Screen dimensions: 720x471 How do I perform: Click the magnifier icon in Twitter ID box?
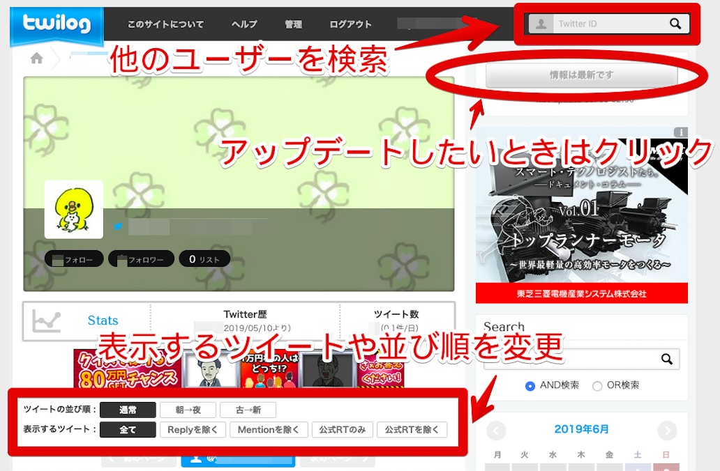[675, 24]
